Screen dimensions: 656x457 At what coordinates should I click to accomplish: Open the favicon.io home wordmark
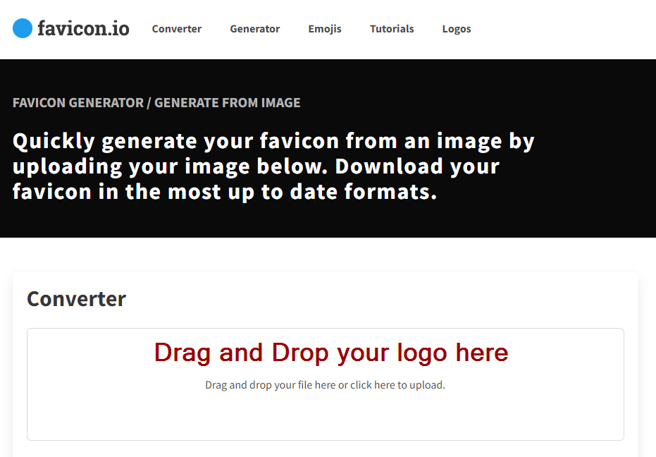[83, 28]
